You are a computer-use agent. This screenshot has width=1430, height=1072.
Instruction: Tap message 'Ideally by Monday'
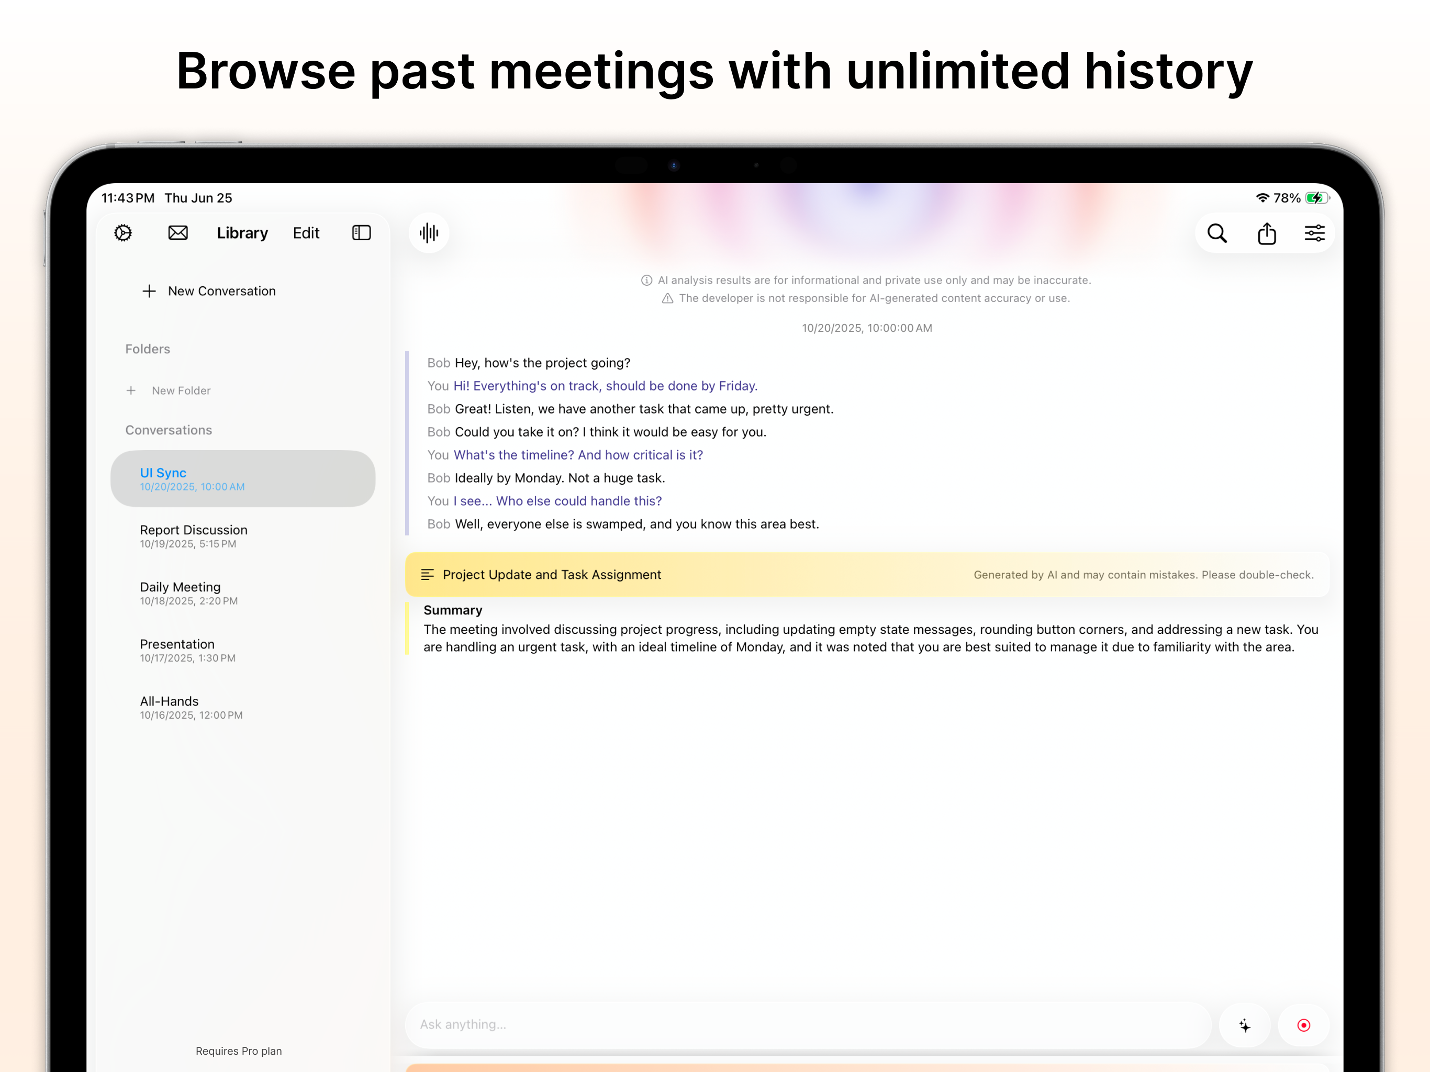tap(560, 478)
